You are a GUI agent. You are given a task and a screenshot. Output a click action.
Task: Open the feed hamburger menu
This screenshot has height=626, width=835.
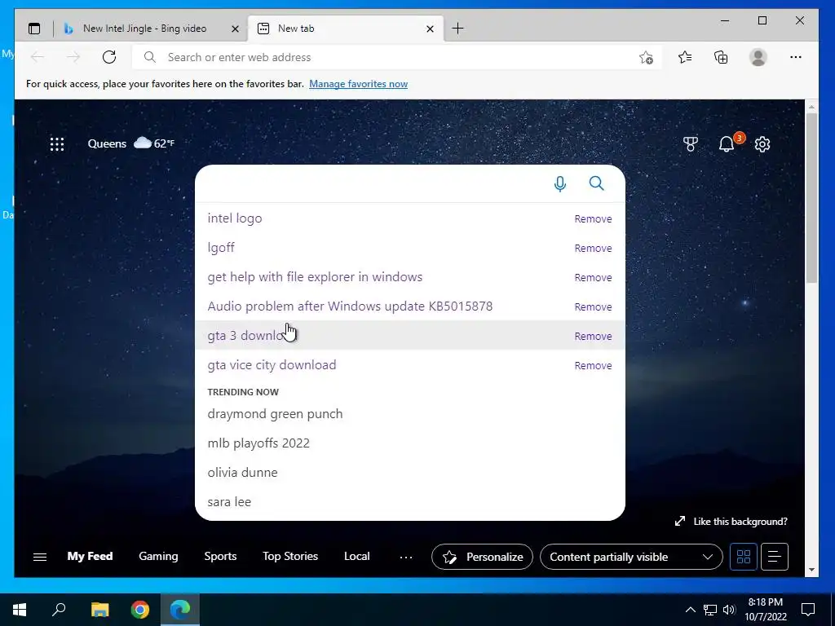[x=40, y=557]
